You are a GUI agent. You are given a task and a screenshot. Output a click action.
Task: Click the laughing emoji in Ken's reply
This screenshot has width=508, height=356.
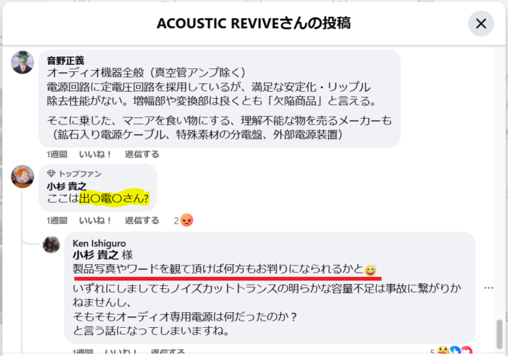pos(370,270)
